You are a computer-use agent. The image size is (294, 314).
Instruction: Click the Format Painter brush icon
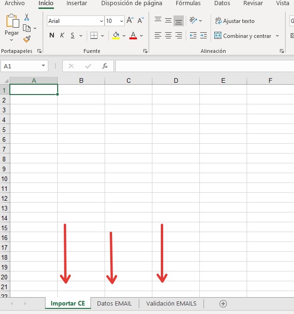27,39
